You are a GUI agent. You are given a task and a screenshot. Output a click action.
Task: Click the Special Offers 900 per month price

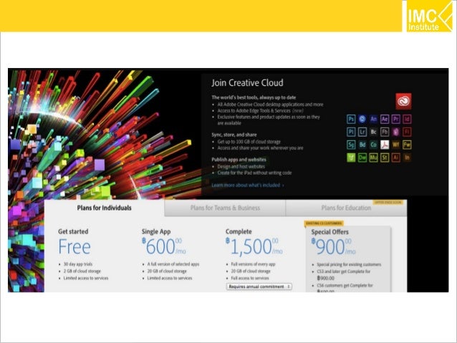(x=333, y=247)
